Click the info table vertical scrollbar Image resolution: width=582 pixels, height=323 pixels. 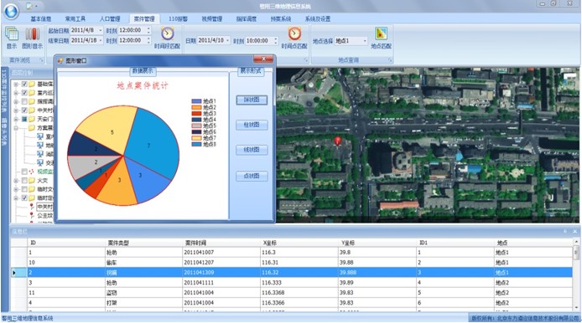point(576,274)
